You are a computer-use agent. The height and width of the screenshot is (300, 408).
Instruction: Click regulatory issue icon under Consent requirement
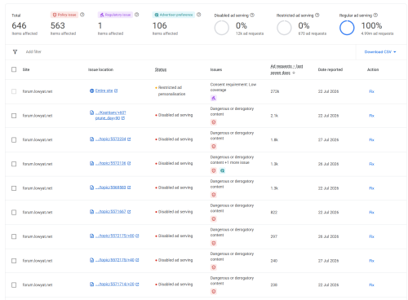click(x=214, y=98)
